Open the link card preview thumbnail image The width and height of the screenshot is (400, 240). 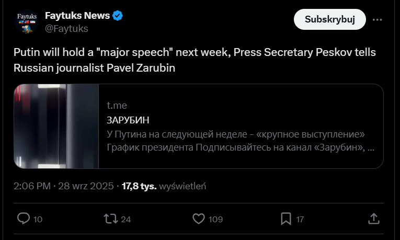click(x=56, y=126)
